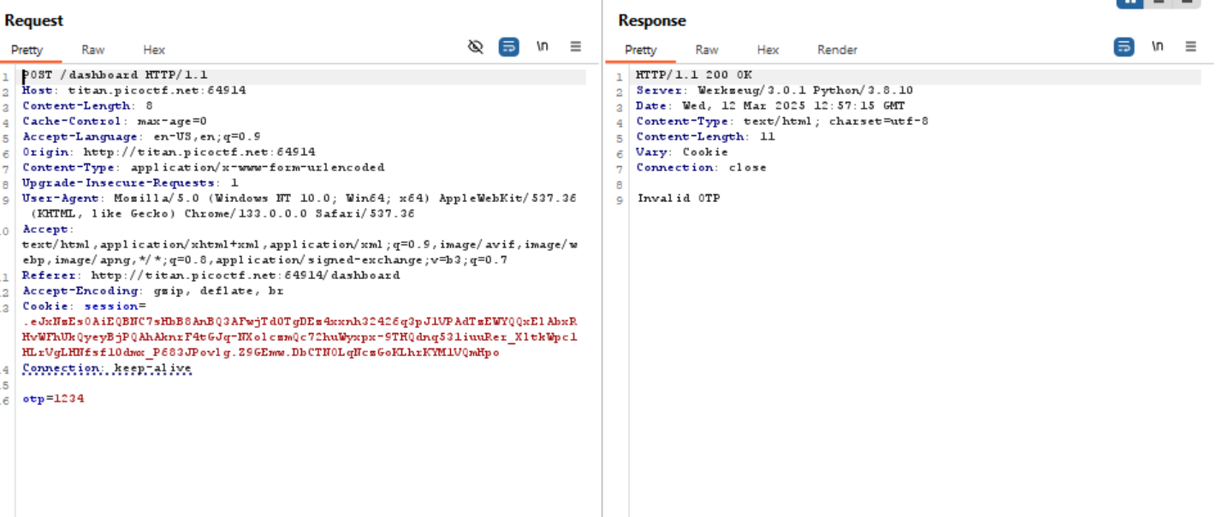This screenshot has height=517, width=1216.
Task: Hide Burp extension edits in Request panel
Action: click(x=476, y=47)
